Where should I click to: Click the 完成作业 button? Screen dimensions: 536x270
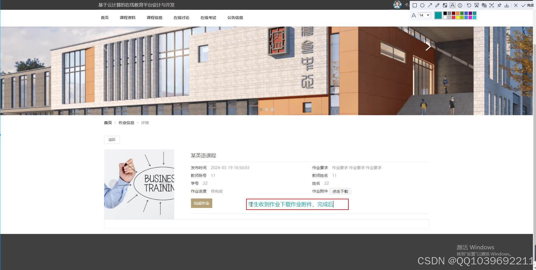point(201,203)
